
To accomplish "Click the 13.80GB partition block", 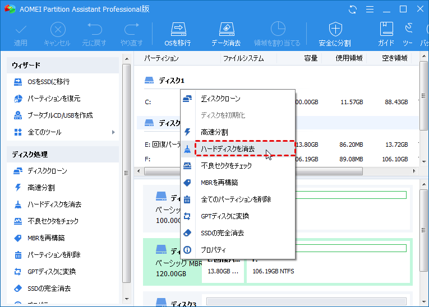I will (223, 271).
